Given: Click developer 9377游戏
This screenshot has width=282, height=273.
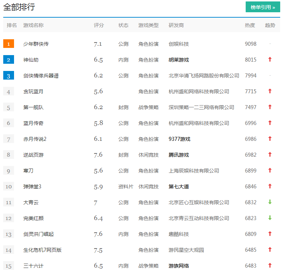Looking at the screenshot, I should coord(179,139).
